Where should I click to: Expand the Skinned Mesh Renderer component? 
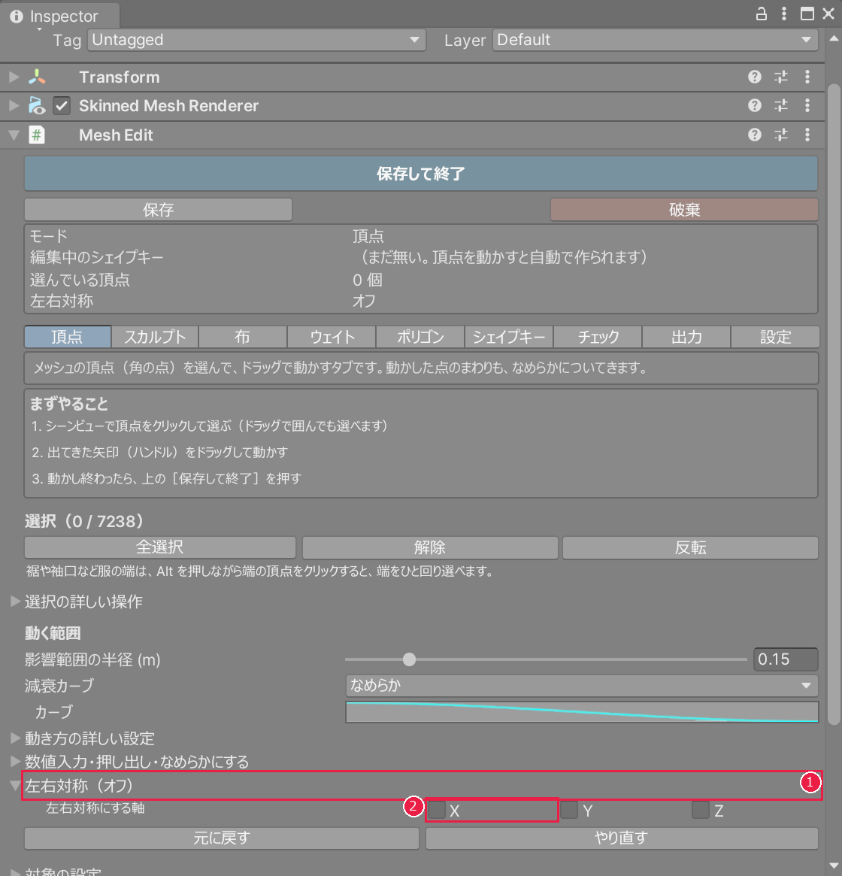(14, 105)
